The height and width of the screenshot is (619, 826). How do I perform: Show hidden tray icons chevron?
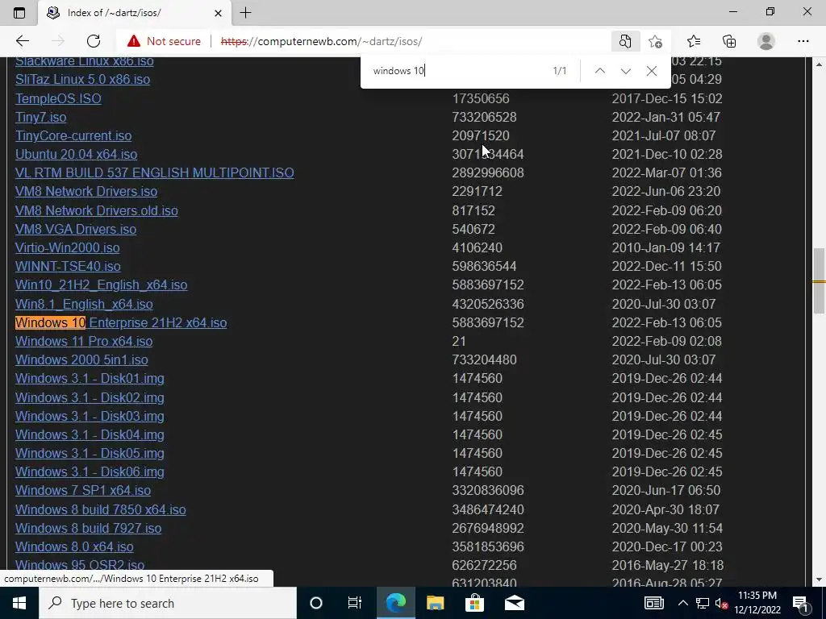click(x=682, y=603)
